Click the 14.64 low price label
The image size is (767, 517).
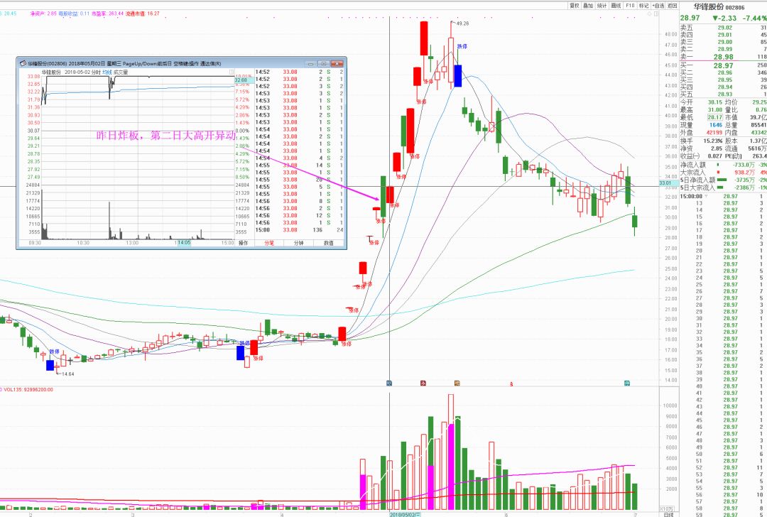click(67, 374)
